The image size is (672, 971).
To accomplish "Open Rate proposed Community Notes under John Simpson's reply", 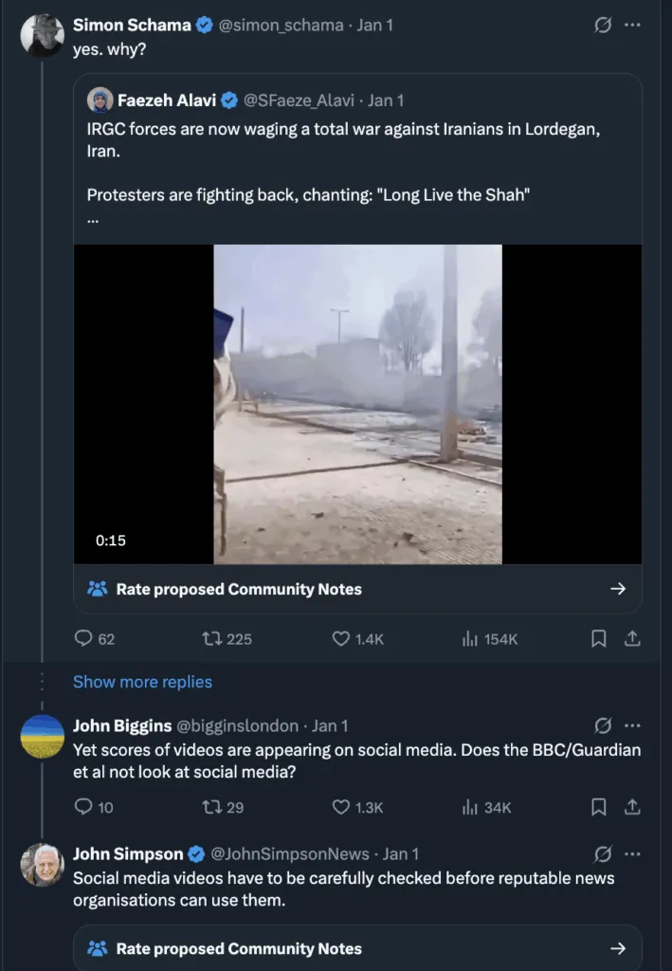I will click(x=357, y=948).
